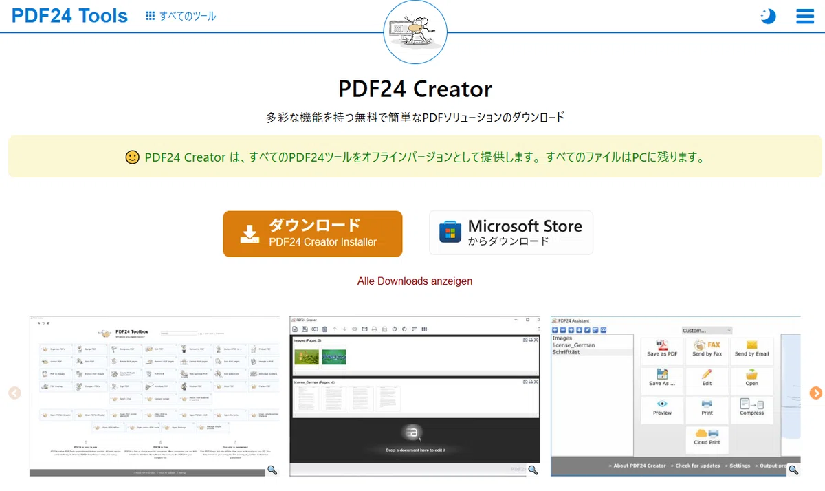Click the PDF24 mascot logo circle
Screen dimensions: 825x491
[x=415, y=32]
